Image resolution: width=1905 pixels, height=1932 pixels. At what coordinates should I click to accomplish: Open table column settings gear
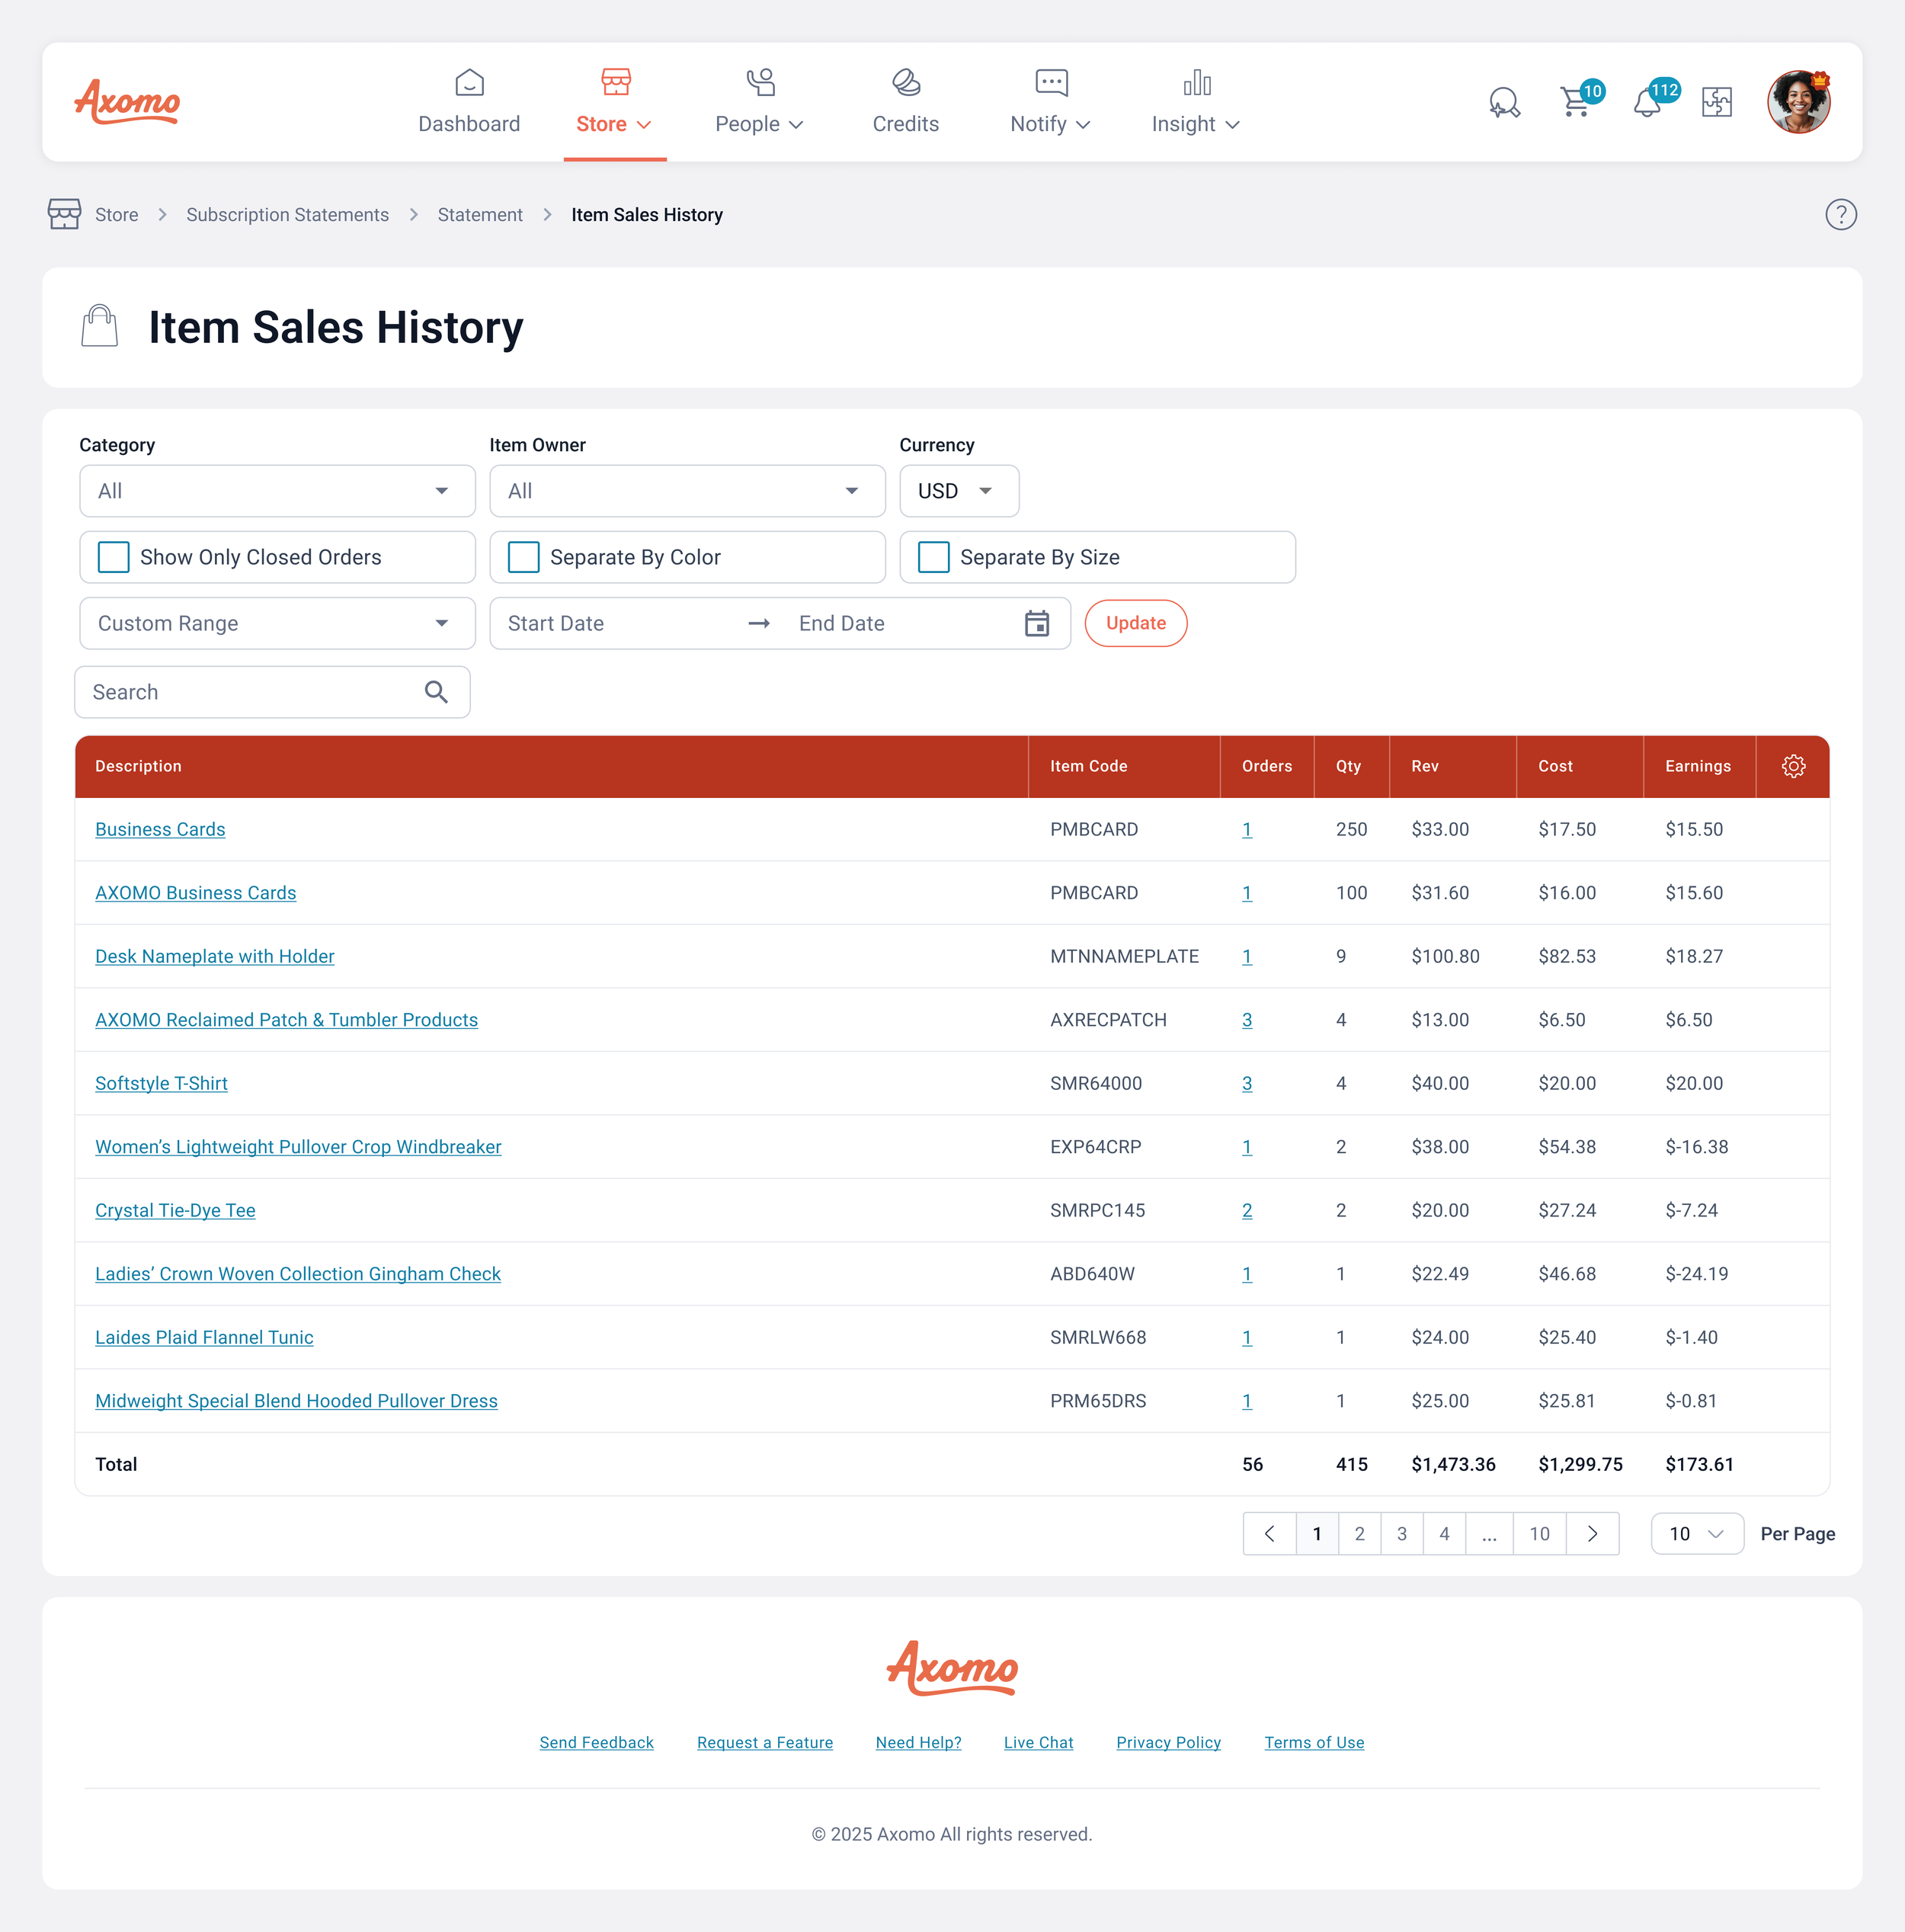(1793, 766)
